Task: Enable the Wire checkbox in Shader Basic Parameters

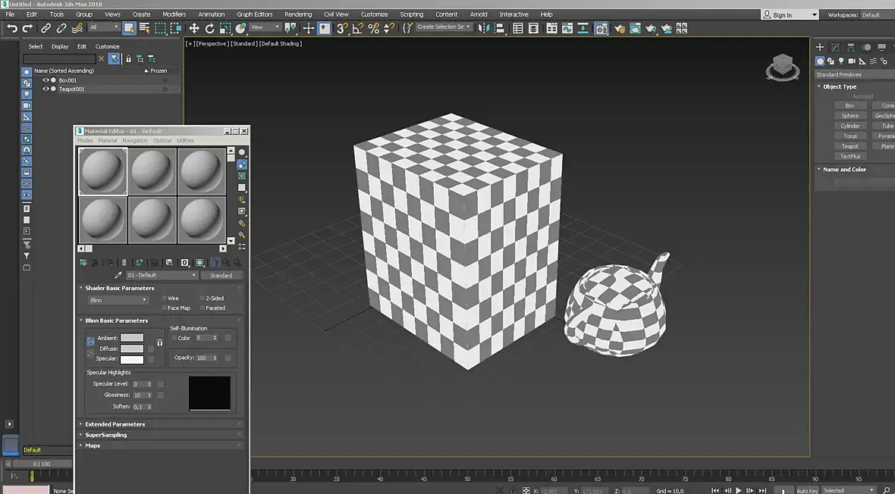Action: 164,299
